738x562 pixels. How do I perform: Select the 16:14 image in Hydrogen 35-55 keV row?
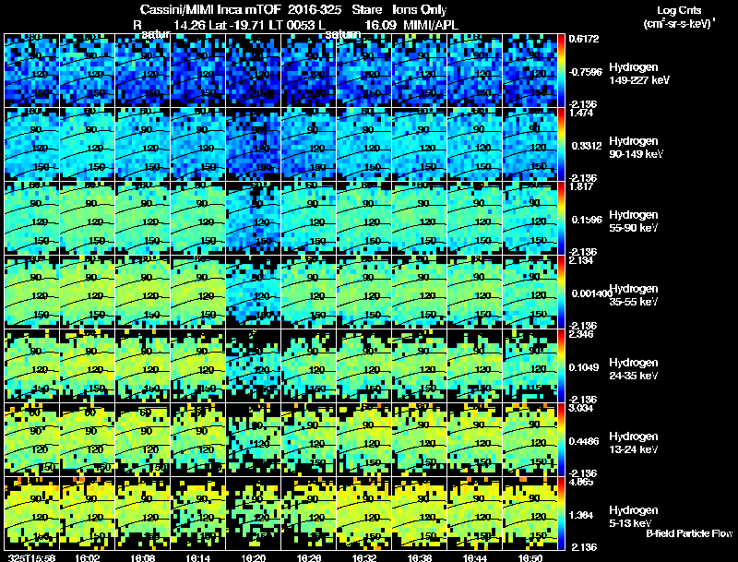[198, 292]
